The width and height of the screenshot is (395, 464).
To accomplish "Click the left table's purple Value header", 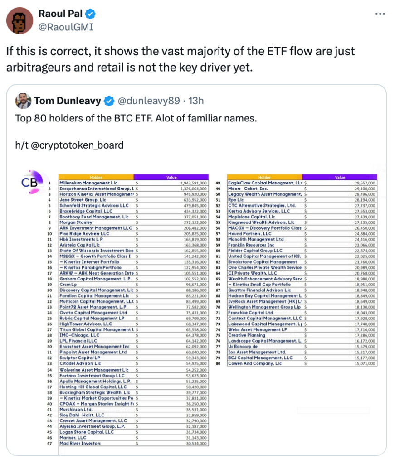I will [171, 177].
